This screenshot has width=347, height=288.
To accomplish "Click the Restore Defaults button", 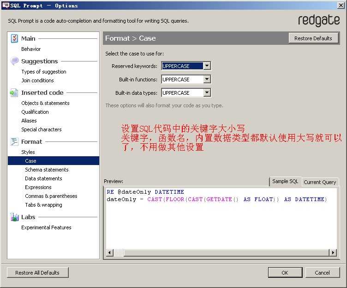I will click(313, 38).
